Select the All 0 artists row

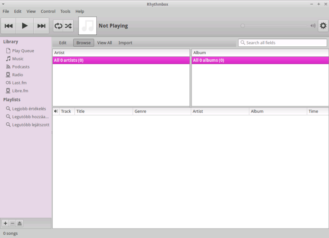121,60
